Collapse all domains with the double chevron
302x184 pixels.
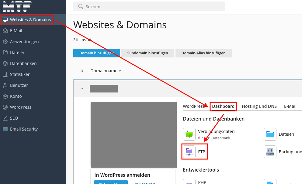[82, 71]
